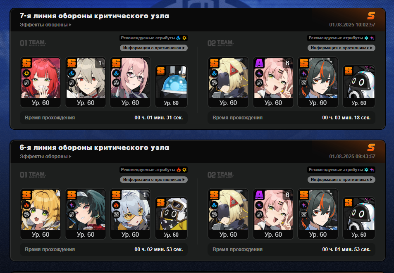This screenshot has width=394, height=273.
Task: Click the ether attribute icon in 7th line team 02 recommendations
Action: tap(372, 38)
